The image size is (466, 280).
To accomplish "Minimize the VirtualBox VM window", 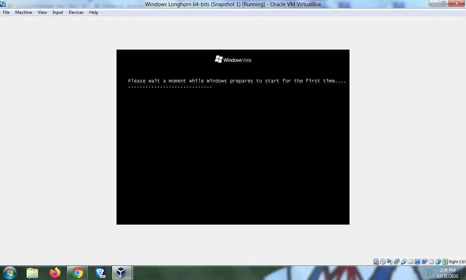I will (434, 4).
